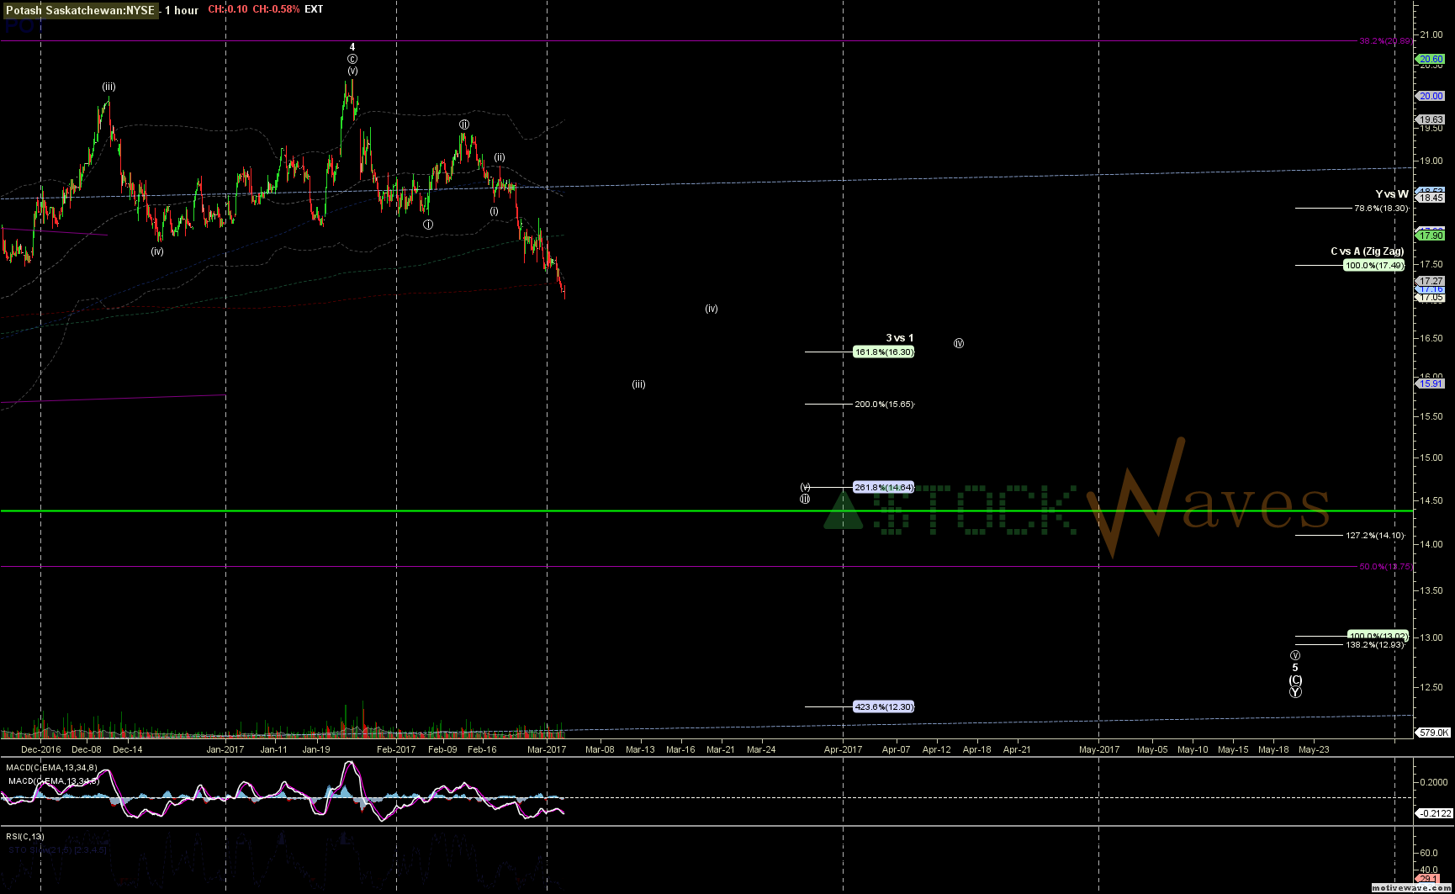Select the '3 vs 1' annotation label
Viewport: 1455px width, 894px height.
coord(899,338)
